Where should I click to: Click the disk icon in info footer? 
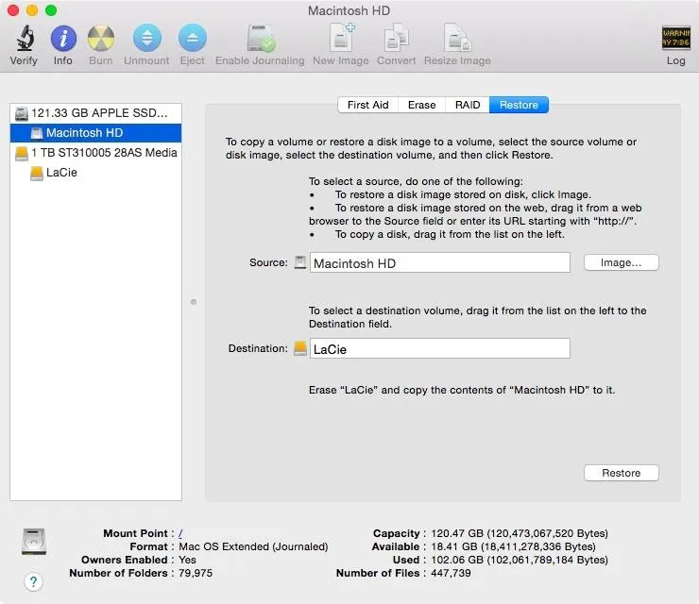[x=34, y=541]
